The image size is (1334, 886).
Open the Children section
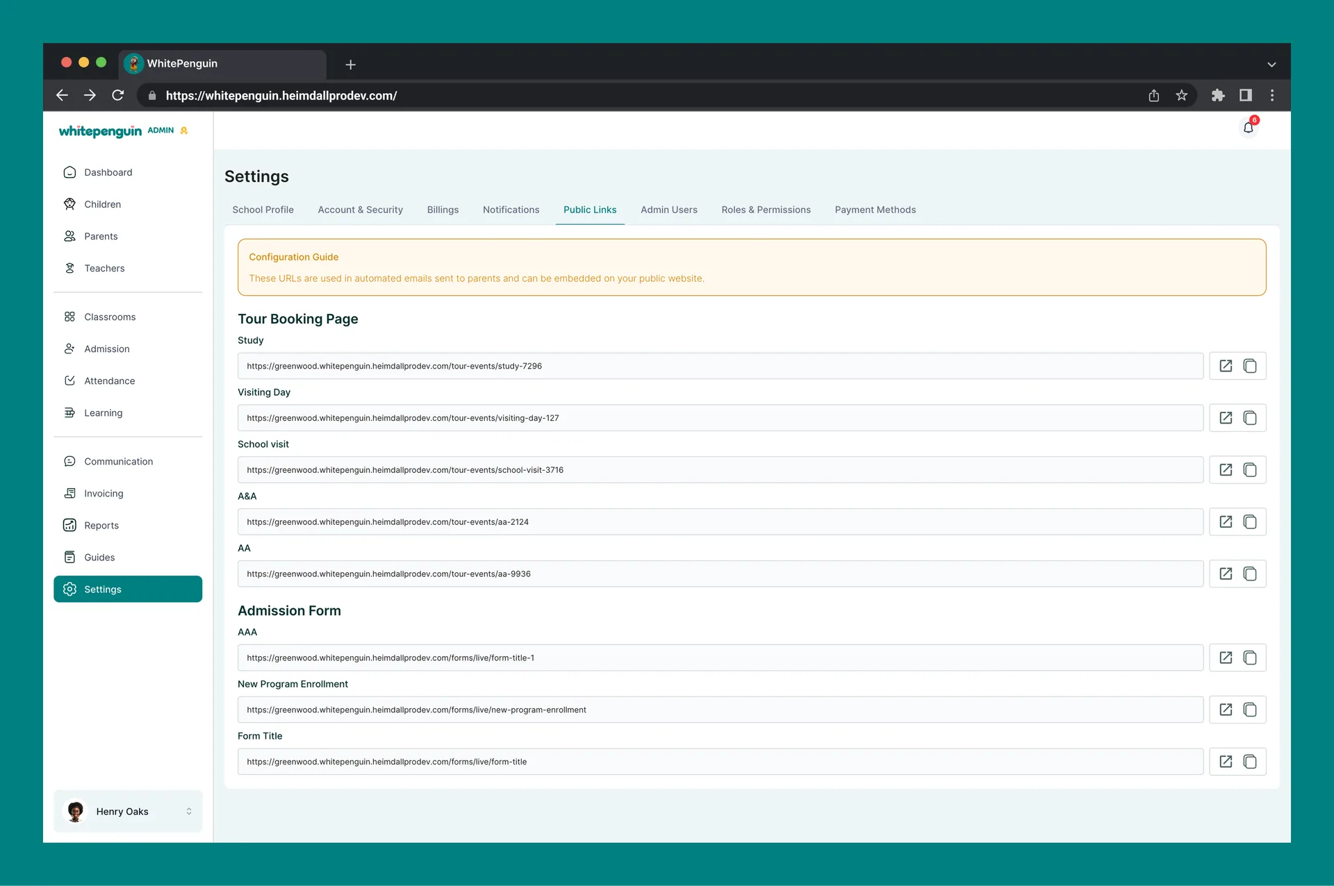pyautogui.click(x=128, y=204)
